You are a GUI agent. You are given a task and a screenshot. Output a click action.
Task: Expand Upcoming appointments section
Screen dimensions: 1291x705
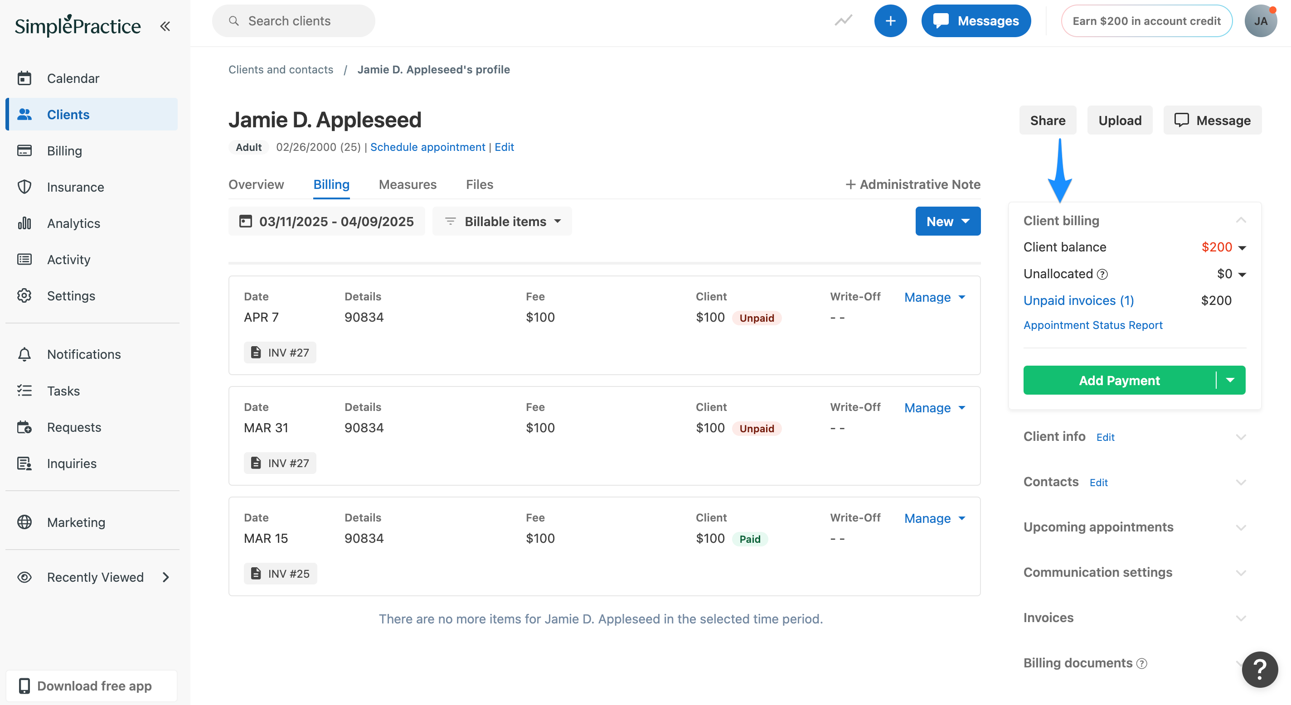1241,527
